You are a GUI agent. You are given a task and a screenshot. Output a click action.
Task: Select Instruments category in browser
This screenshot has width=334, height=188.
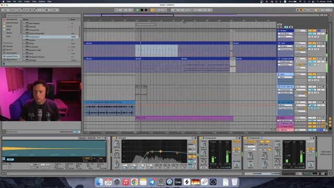(x=11, y=53)
